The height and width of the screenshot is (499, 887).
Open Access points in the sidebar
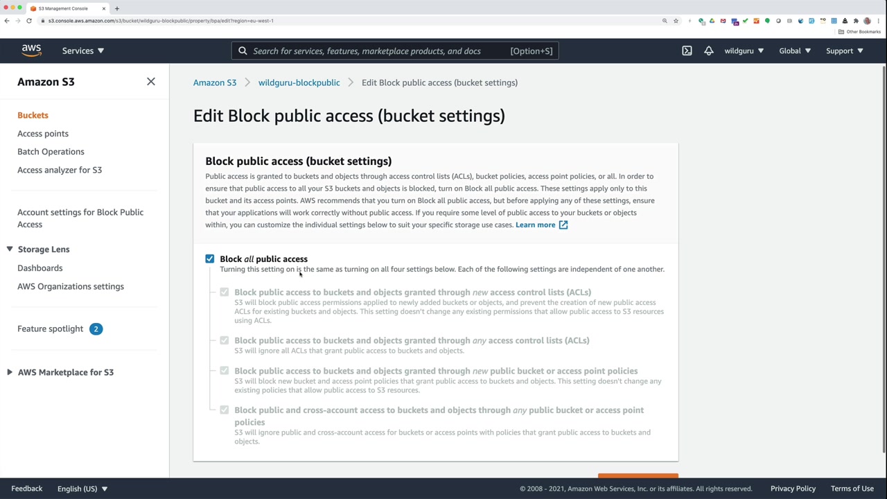(43, 133)
